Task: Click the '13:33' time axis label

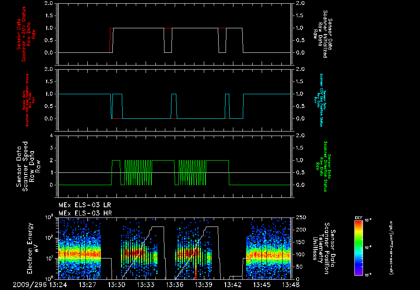Action: point(146,285)
